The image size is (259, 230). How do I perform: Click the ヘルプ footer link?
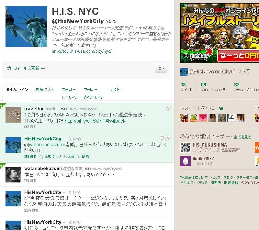click(216, 178)
